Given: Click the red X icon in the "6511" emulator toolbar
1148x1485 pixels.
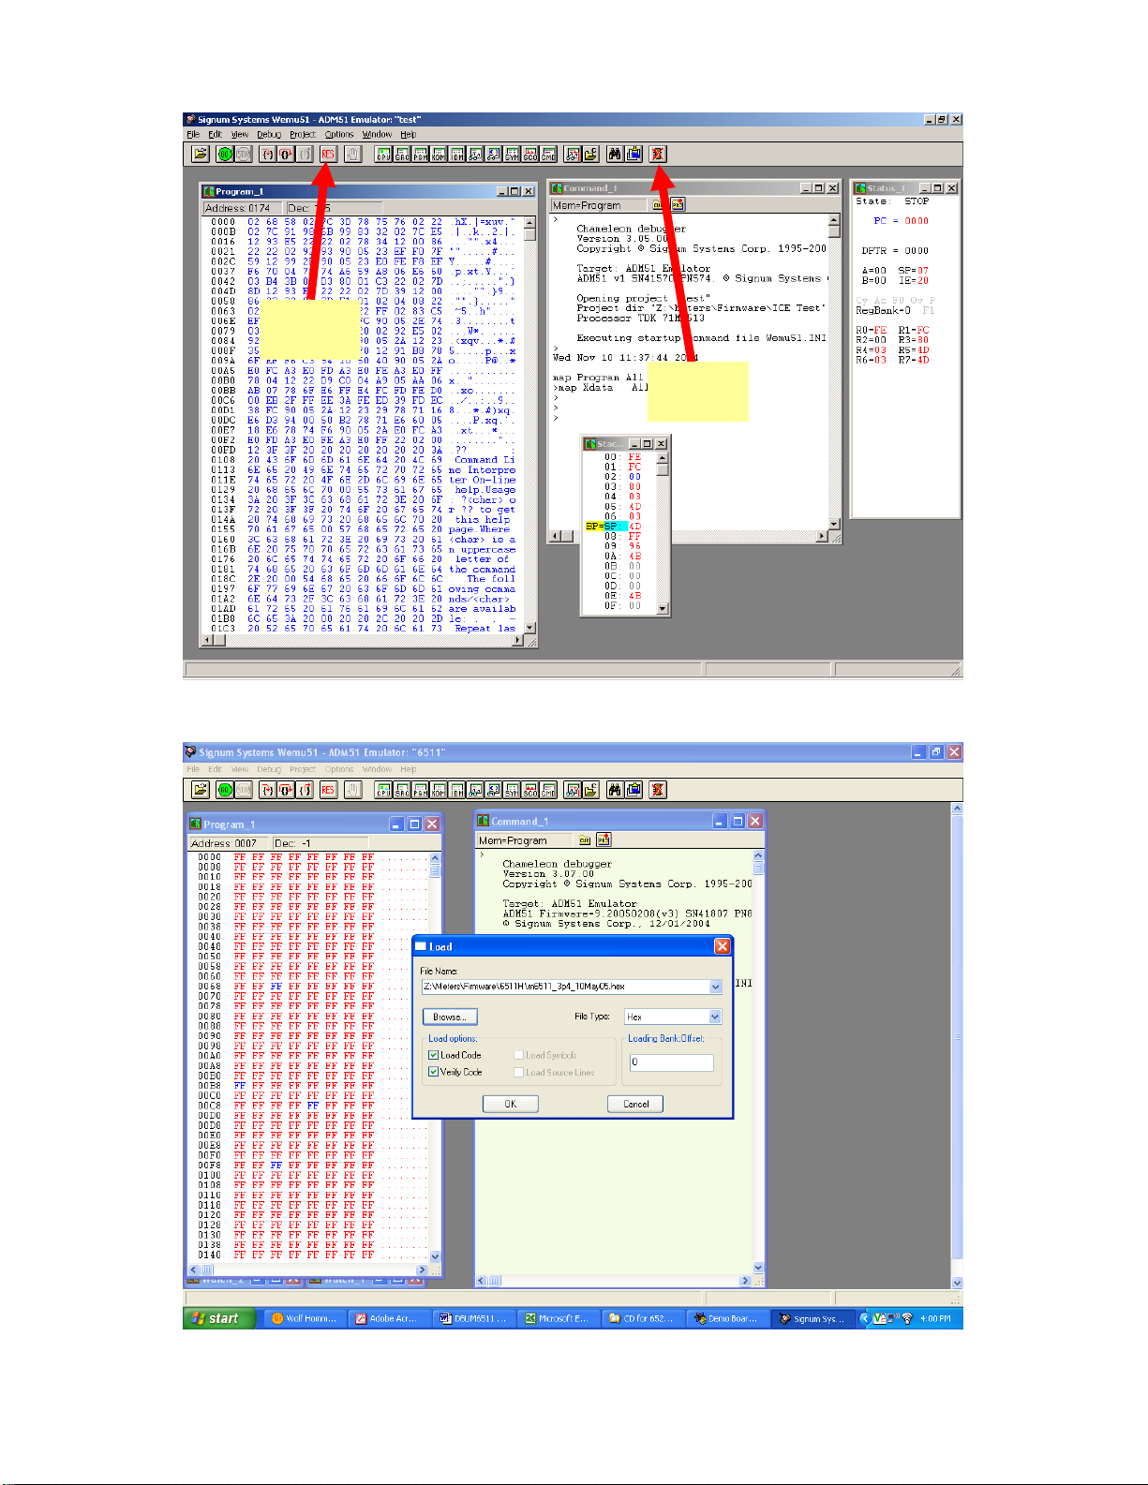Looking at the screenshot, I should (x=657, y=790).
